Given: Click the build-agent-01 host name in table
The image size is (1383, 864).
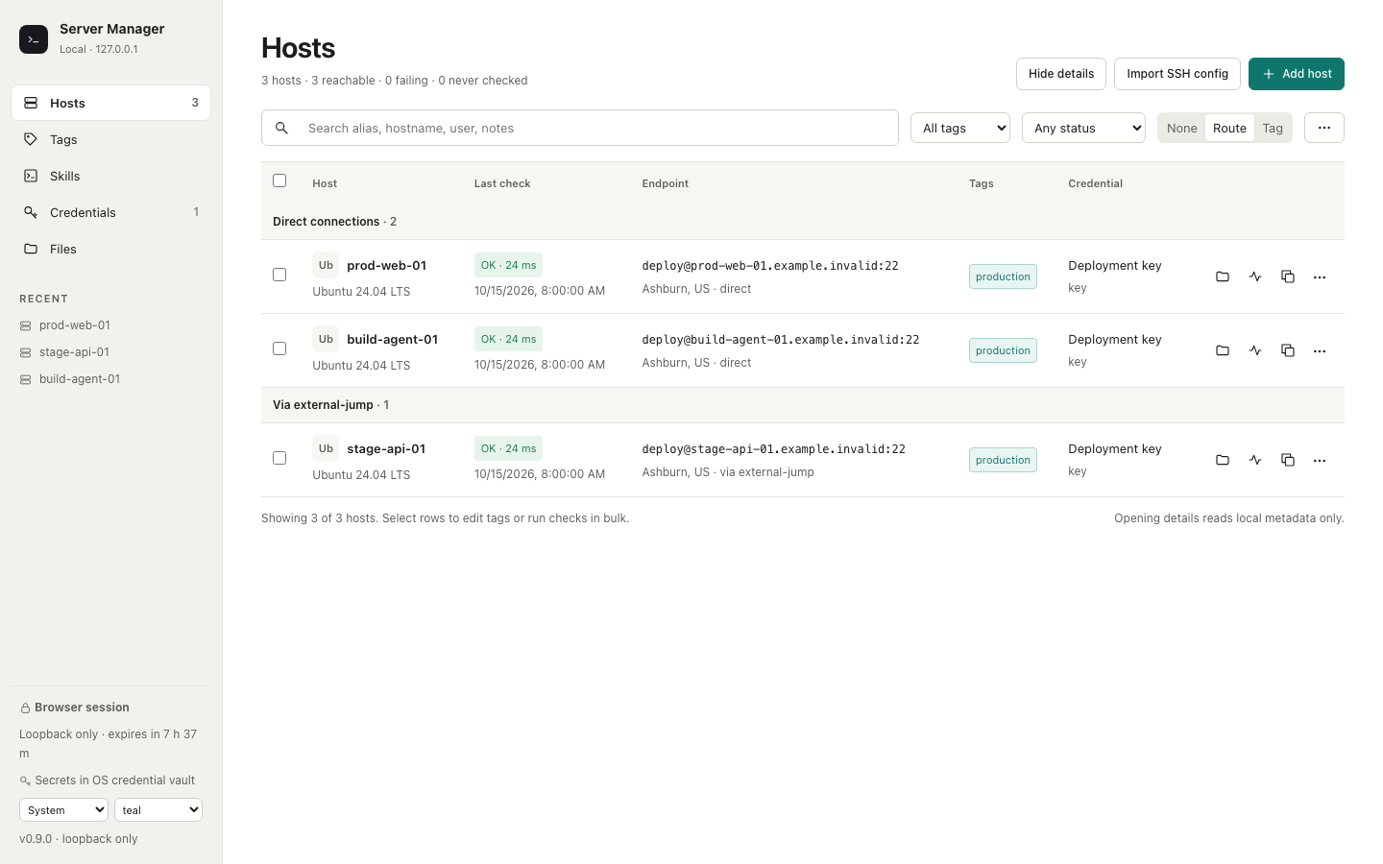Looking at the screenshot, I should [392, 339].
